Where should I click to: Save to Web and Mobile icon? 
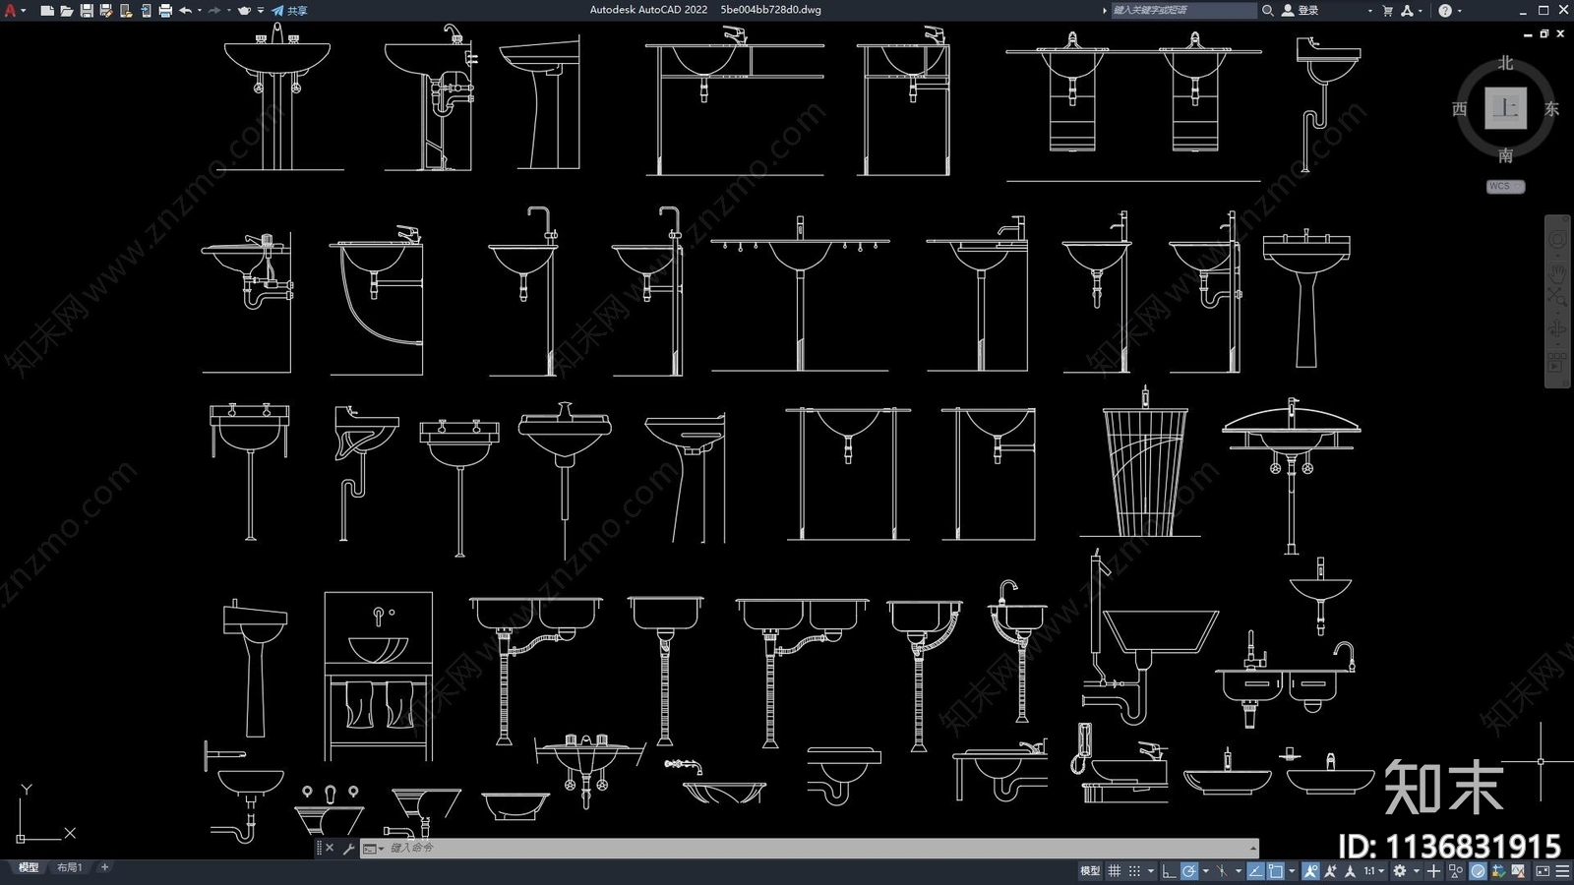146,10
